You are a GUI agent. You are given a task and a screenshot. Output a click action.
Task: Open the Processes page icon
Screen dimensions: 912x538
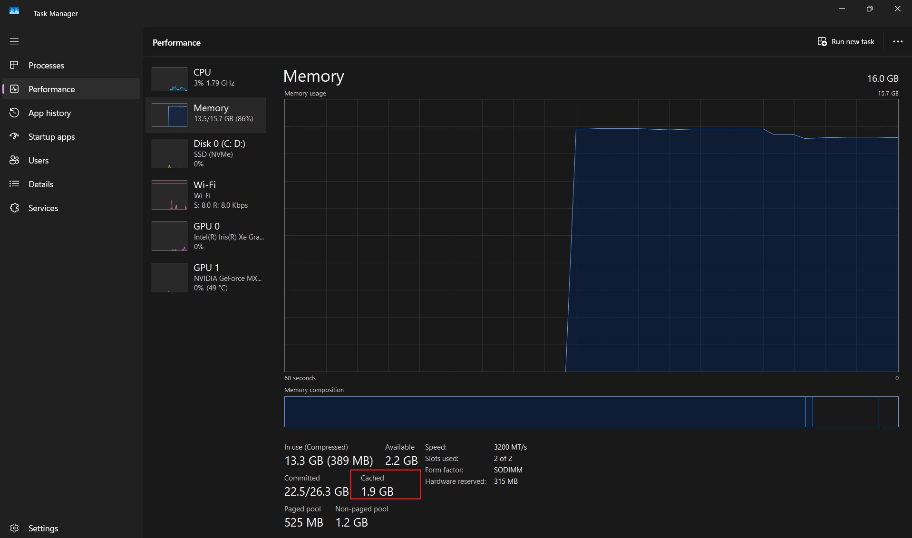[14, 65]
